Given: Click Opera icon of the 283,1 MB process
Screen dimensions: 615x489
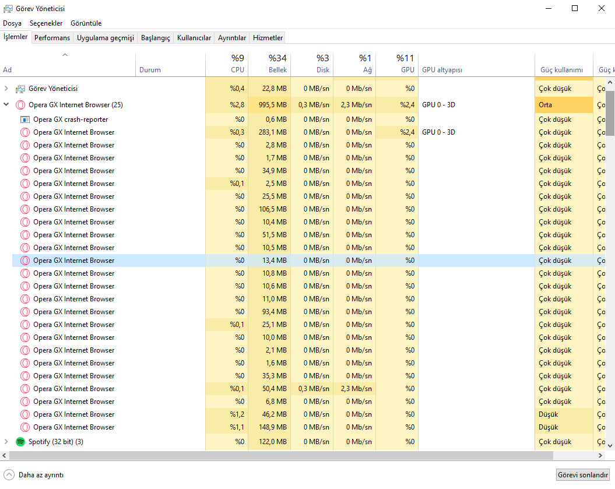Looking at the screenshot, I should [25, 132].
